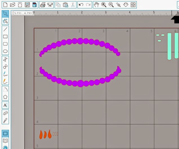Select the Draw an Arc tool
179x149 pixels.
[x=5, y=90]
